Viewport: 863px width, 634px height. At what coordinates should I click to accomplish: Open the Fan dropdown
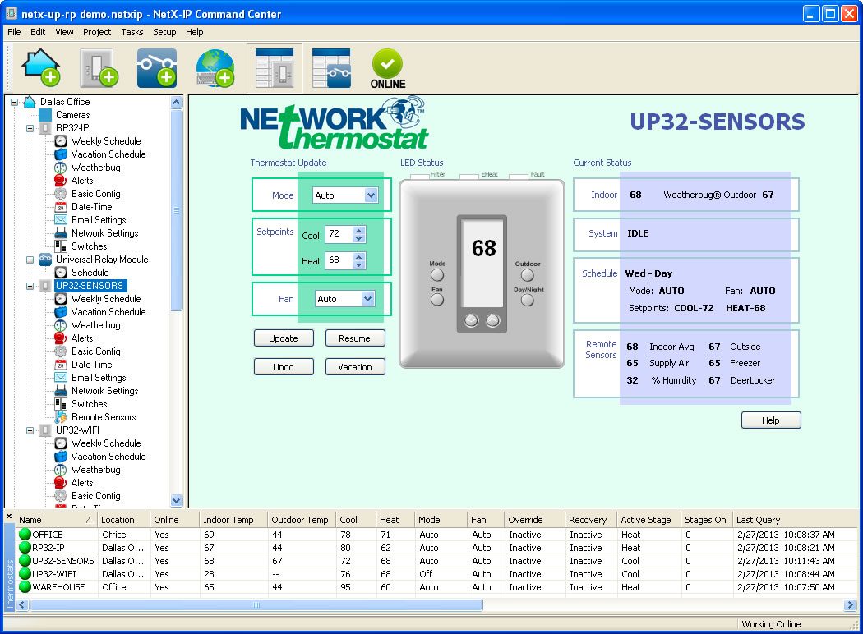point(367,299)
